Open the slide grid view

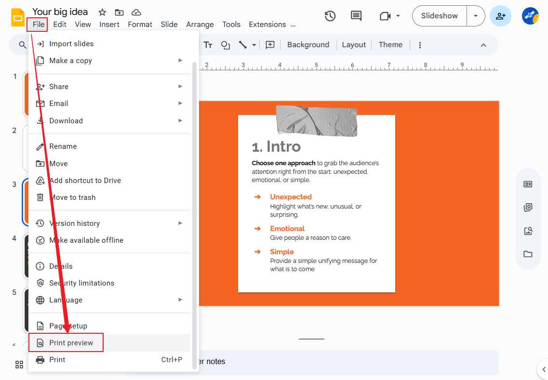click(x=19, y=365)
